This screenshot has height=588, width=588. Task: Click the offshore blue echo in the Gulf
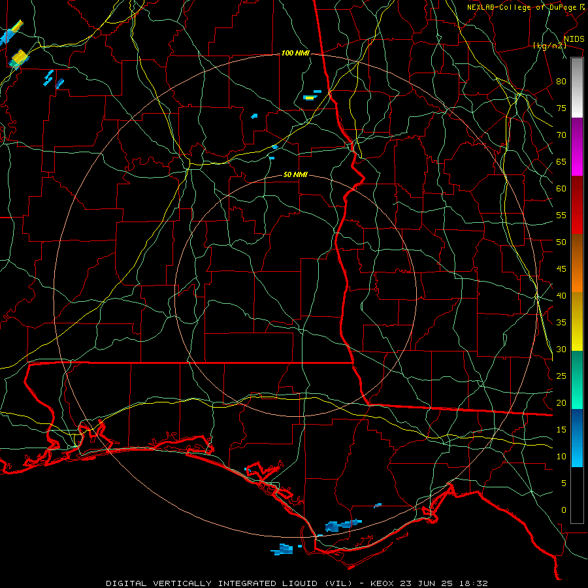point(282,549)
